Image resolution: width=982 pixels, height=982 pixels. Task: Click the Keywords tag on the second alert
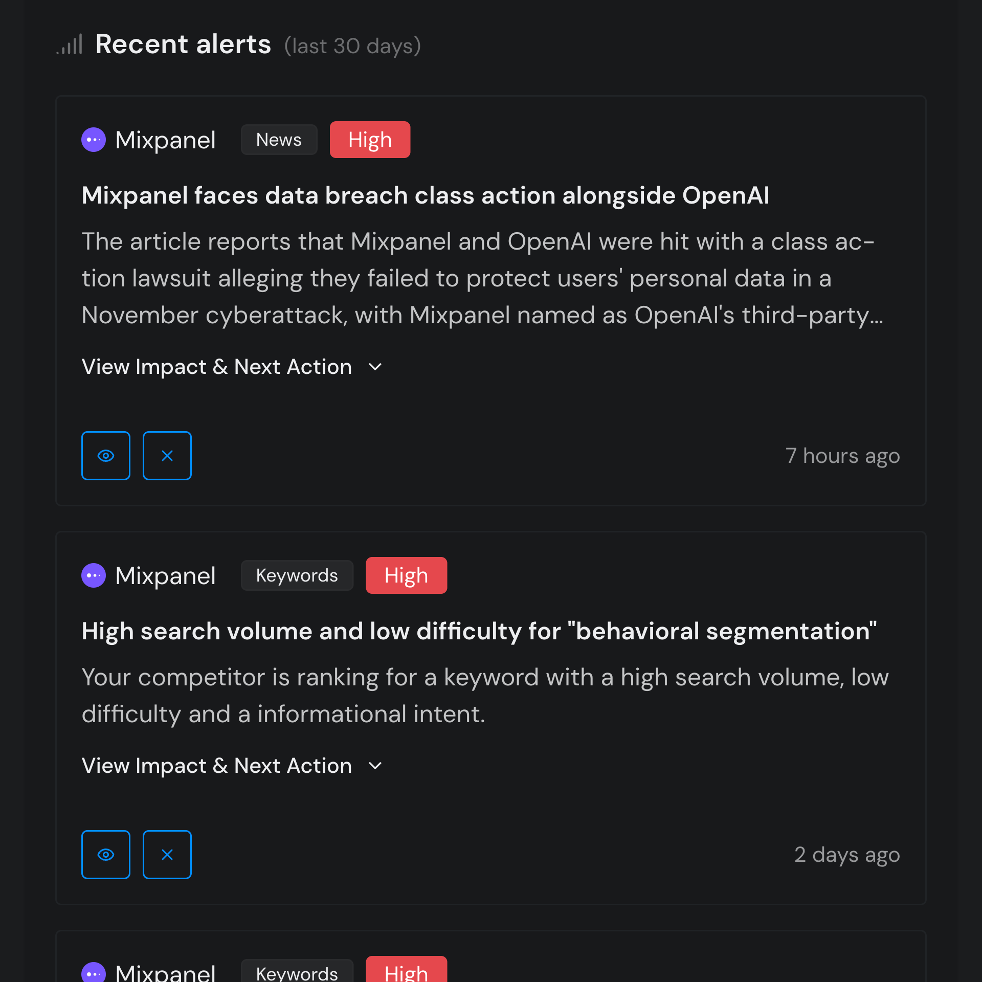pyautogui.click(x=297, y=575)
